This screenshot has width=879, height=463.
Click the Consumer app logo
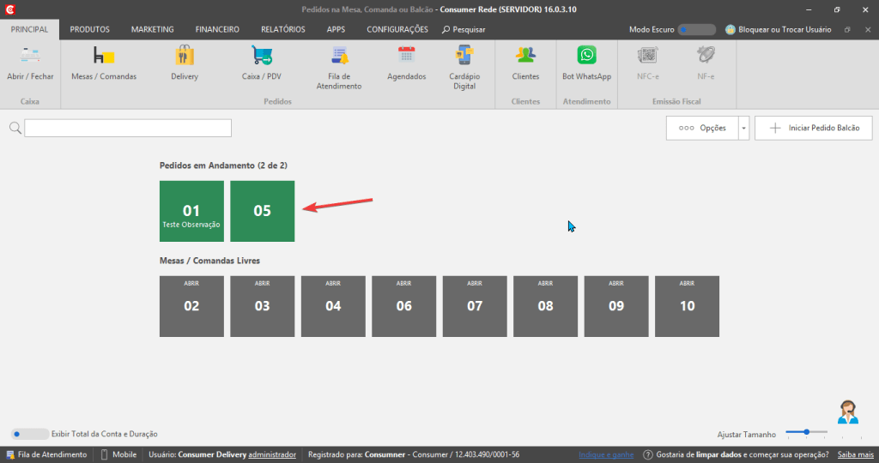[10, 9]
